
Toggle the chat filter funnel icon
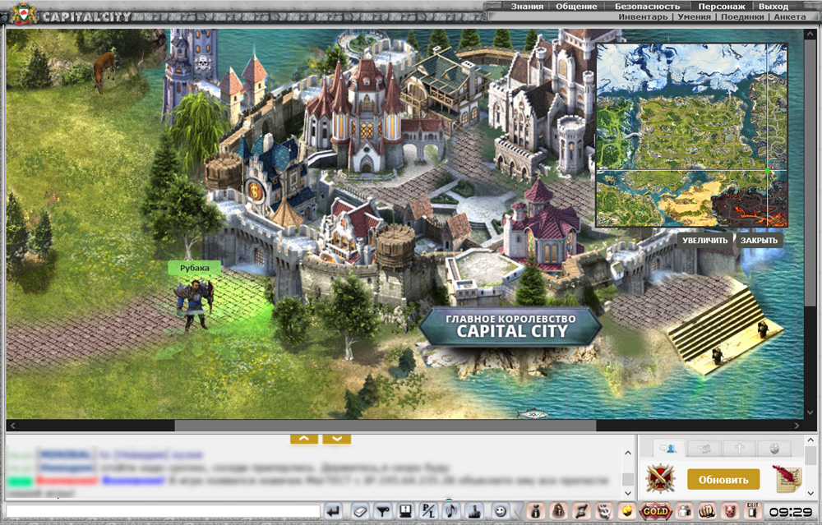pyautogui.click(x=381, y=511)
